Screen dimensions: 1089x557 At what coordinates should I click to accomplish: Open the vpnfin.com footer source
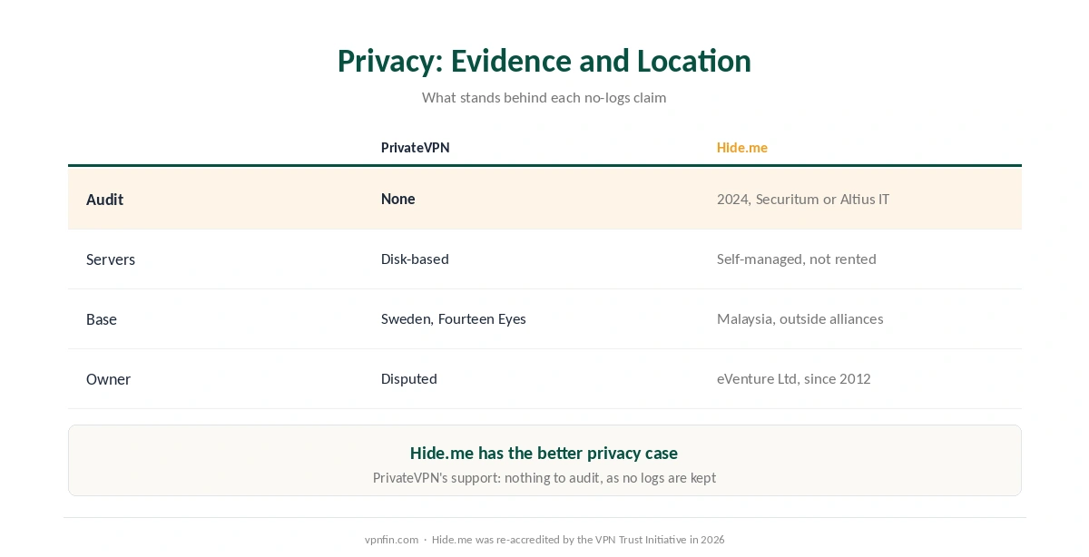click(392, 540)
